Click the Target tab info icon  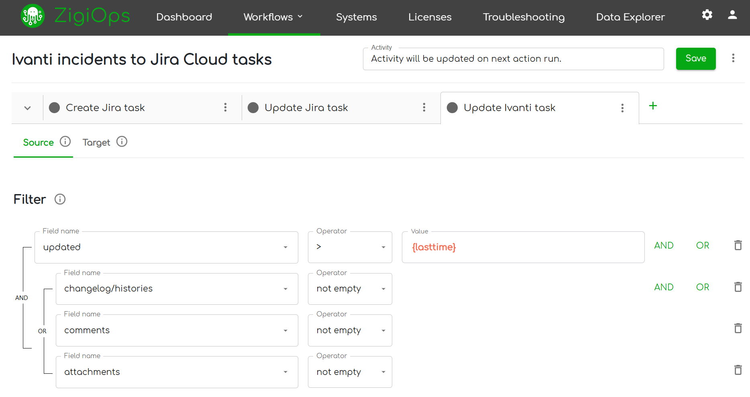pos(122,142)
